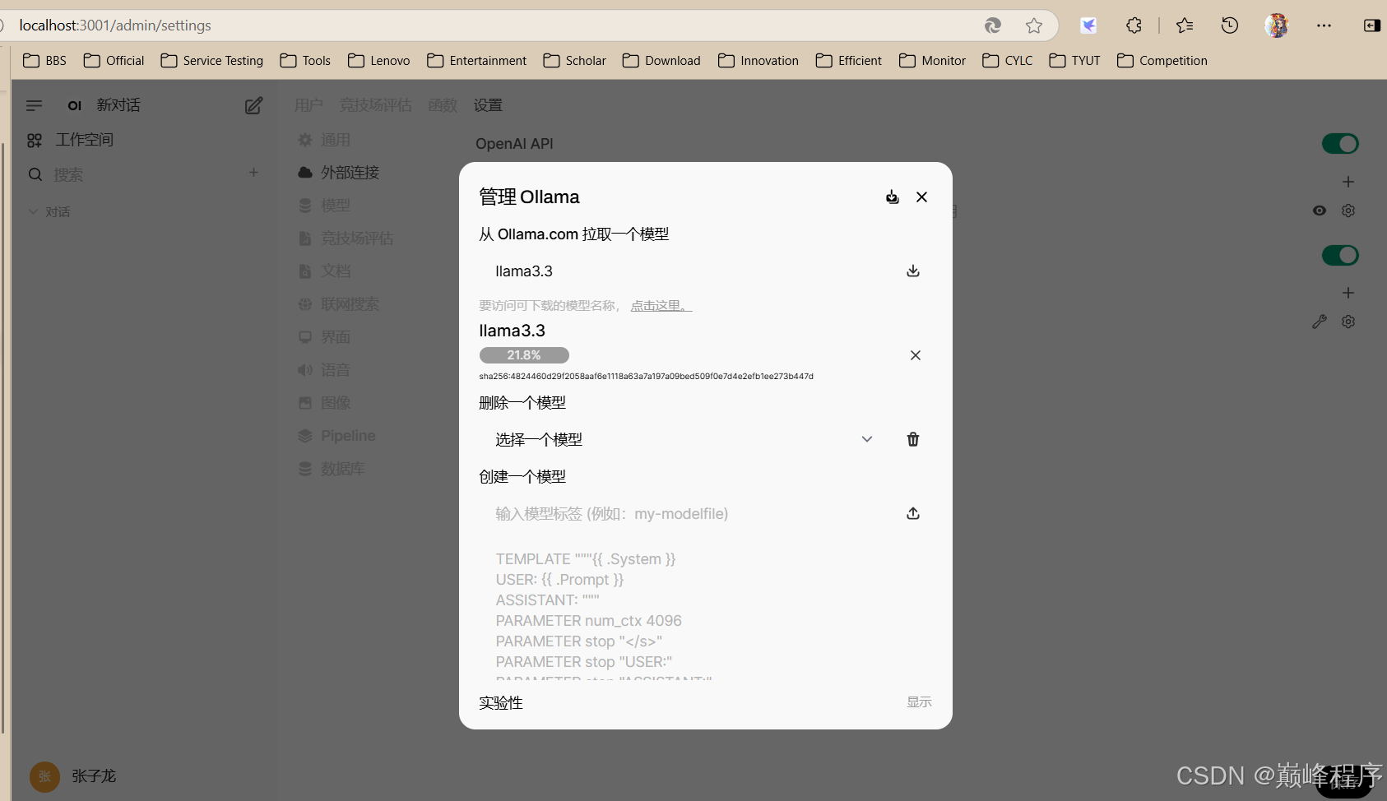Open the Entertainment bookmark folder

(476, 61)
